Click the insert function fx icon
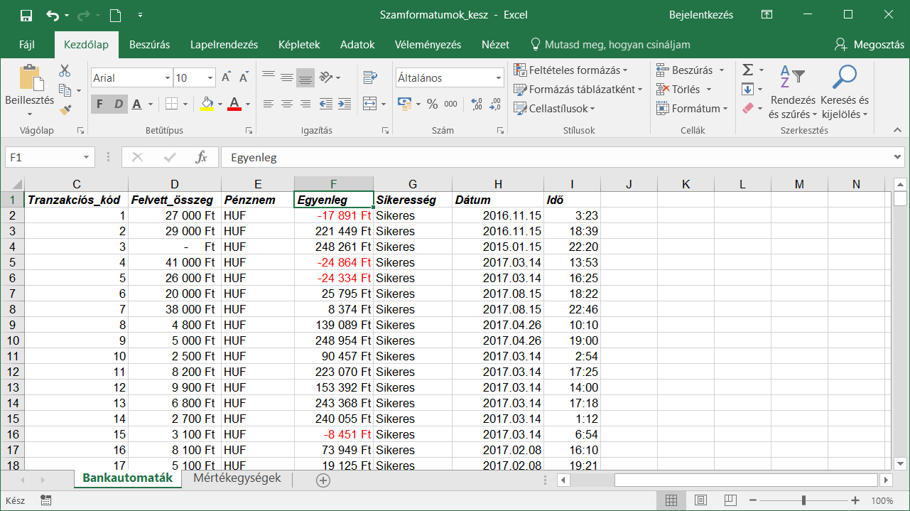Screen dimensions: 910x511 (x=201, y=158)
